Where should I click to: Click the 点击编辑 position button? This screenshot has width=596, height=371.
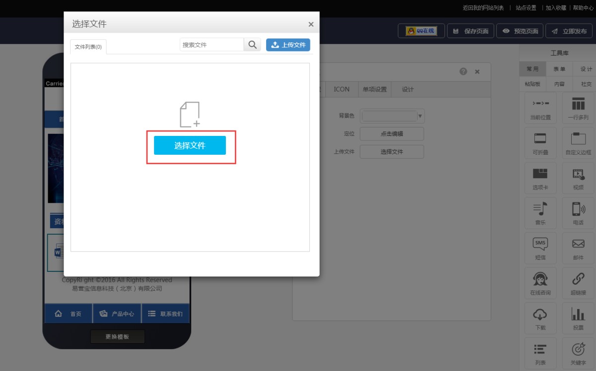(392, 134)
